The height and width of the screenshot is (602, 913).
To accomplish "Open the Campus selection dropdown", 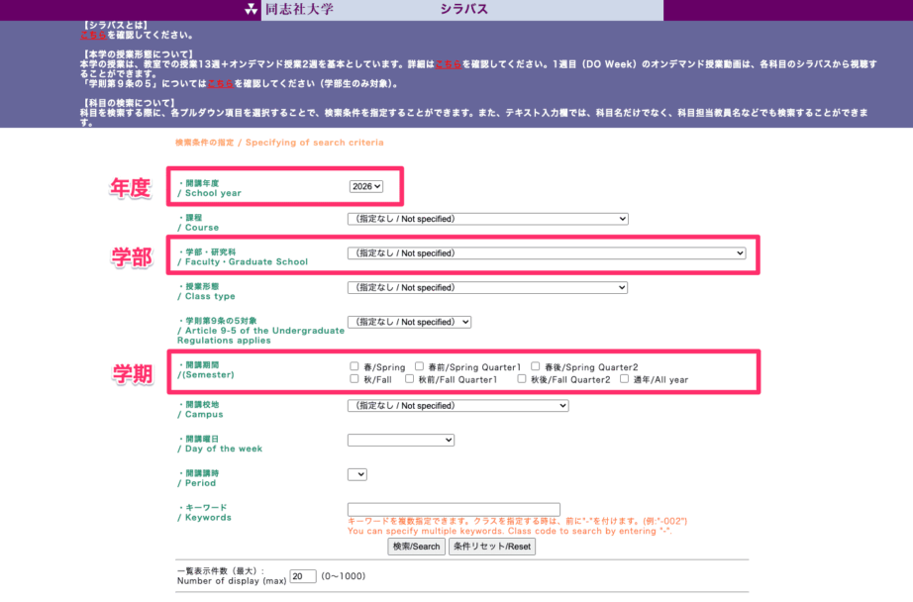I will 456,405.
